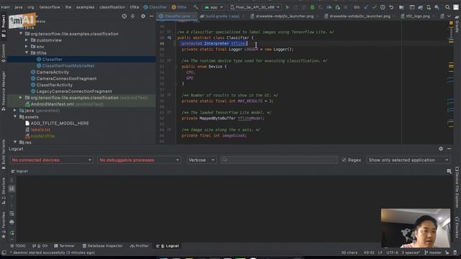461x259 pixels.
Task: Open the SDK Manager icon in toolbar
Action: pos(437,7)
